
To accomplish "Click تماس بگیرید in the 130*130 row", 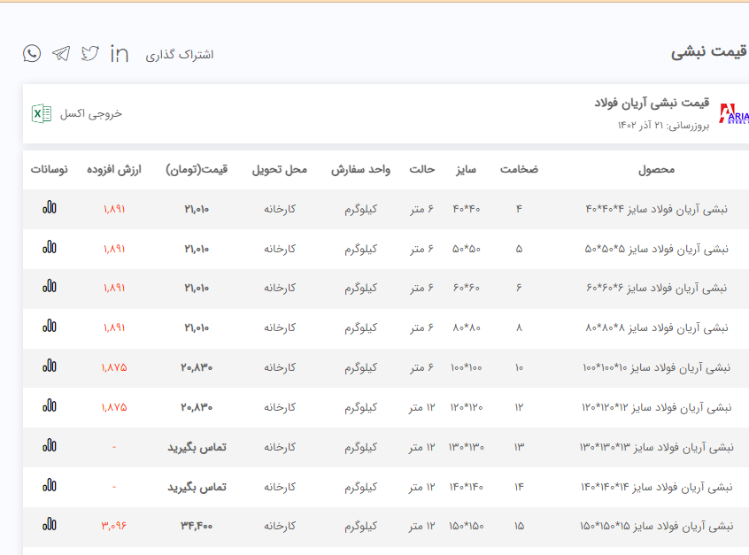I will click(x=197, y=447).
